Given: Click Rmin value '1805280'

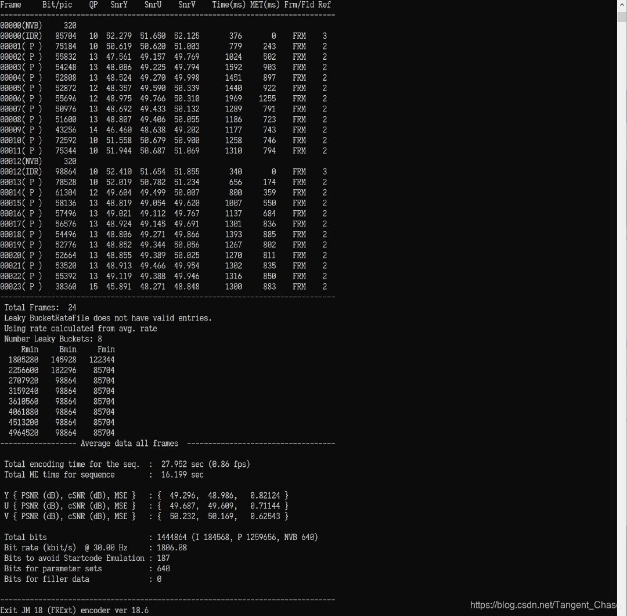Looking at the screenshot, I should [23, 359].
